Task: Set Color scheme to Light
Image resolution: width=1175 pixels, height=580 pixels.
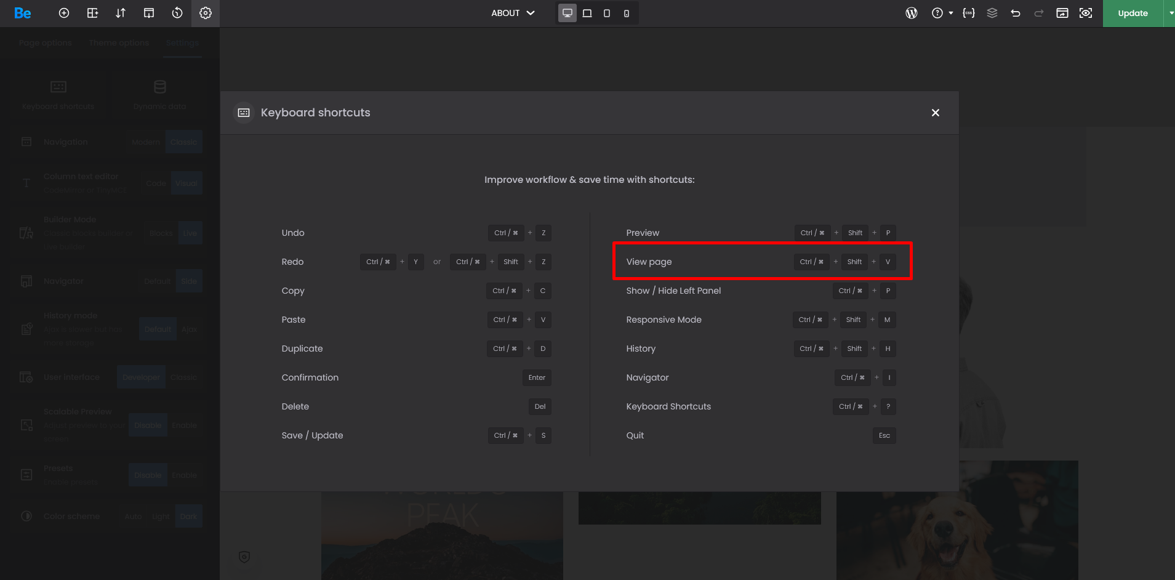Action: point(161,517)
